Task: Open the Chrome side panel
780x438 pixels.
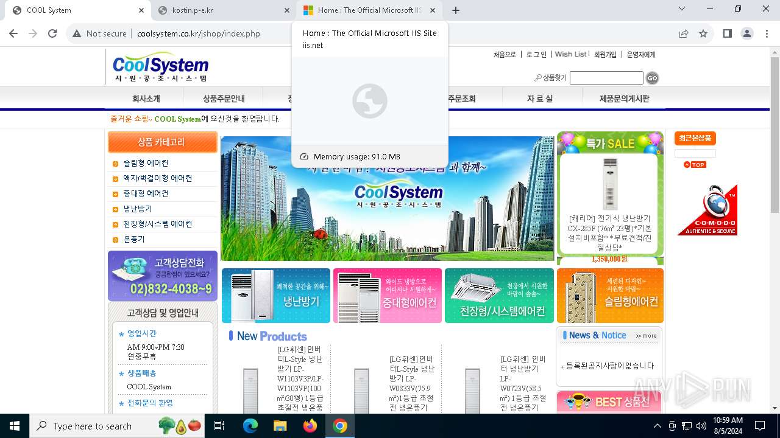Action: point(728,33)
